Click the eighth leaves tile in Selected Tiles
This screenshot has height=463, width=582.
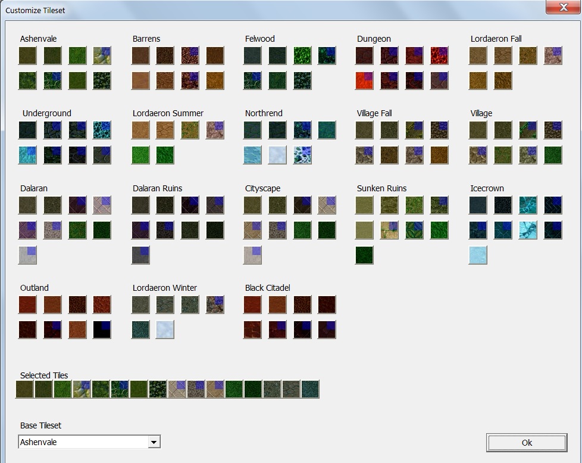[158, 389]
